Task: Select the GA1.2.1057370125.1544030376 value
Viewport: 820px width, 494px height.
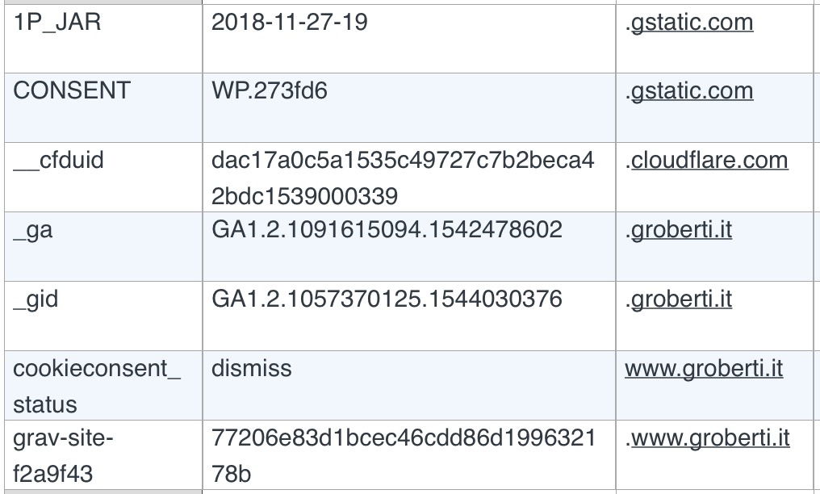Action: pyautogui.click(x=387, y=299)
